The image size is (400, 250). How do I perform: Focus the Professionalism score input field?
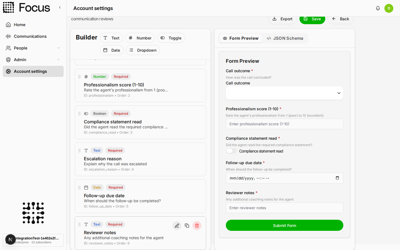click(284, 124)
